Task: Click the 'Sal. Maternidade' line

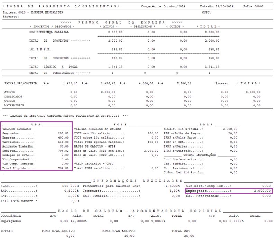Action: click(228, 196)
